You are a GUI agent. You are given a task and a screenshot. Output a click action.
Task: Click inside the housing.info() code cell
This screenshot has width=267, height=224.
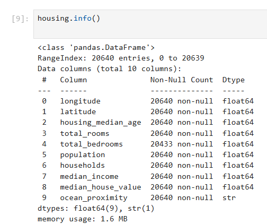coord(150,24)
